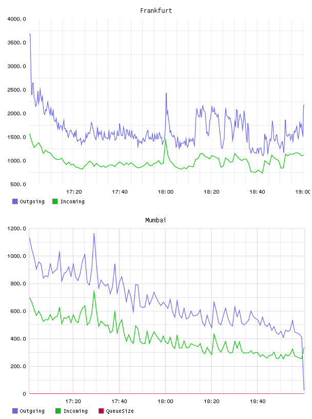
Task: Click the 19:00 time label on Frankfurt chart
Action: [x=303, y=192]
